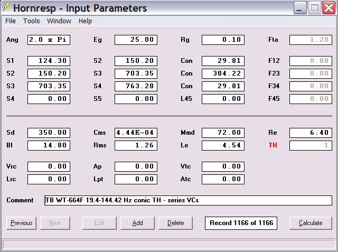
Task: Click the F12 field
Action: 311,61
